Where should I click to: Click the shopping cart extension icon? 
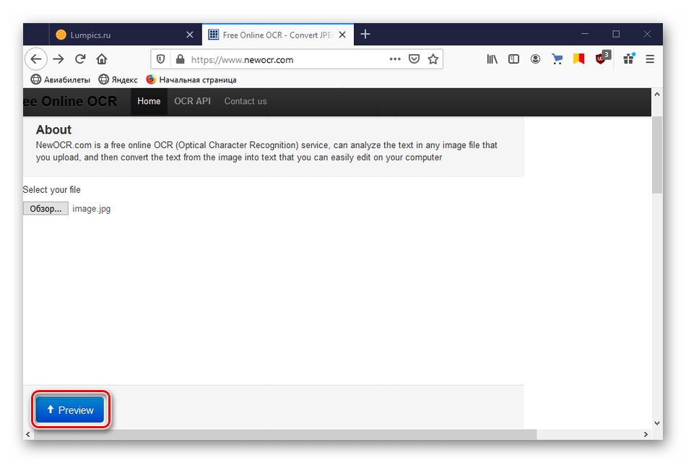point(557,59)
